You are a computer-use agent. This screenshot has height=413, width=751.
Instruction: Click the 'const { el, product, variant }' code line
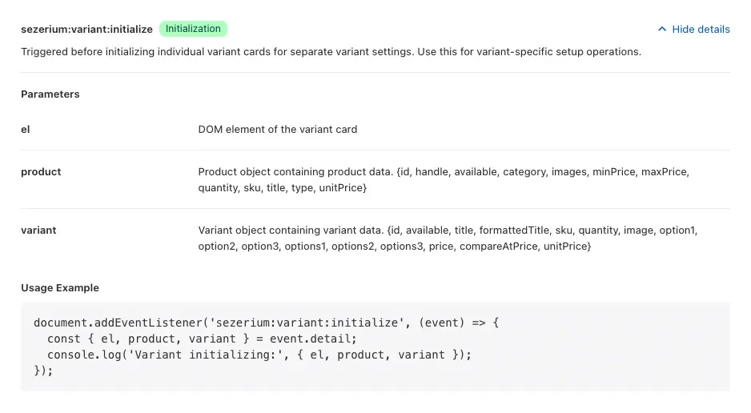(x=202, y=339)
